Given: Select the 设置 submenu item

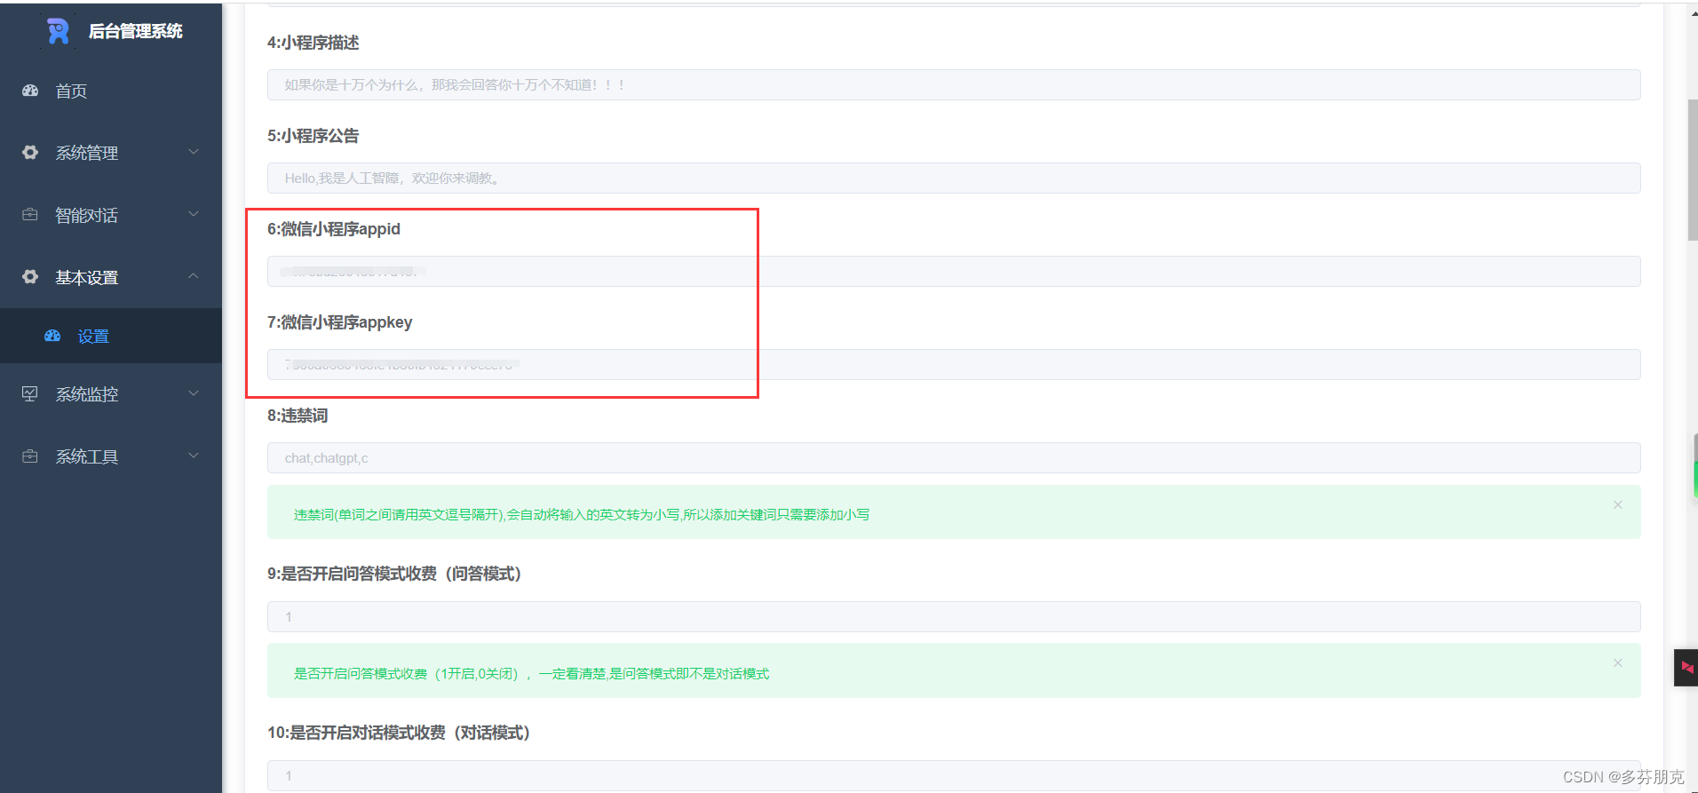Looking at the screenshot, I should 111,336.
